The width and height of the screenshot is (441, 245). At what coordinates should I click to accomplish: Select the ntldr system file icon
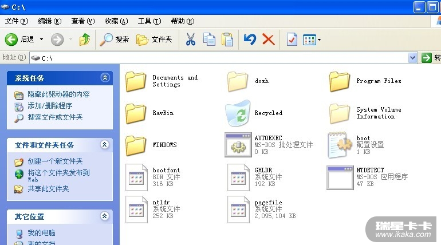click(x=136, y=210)
